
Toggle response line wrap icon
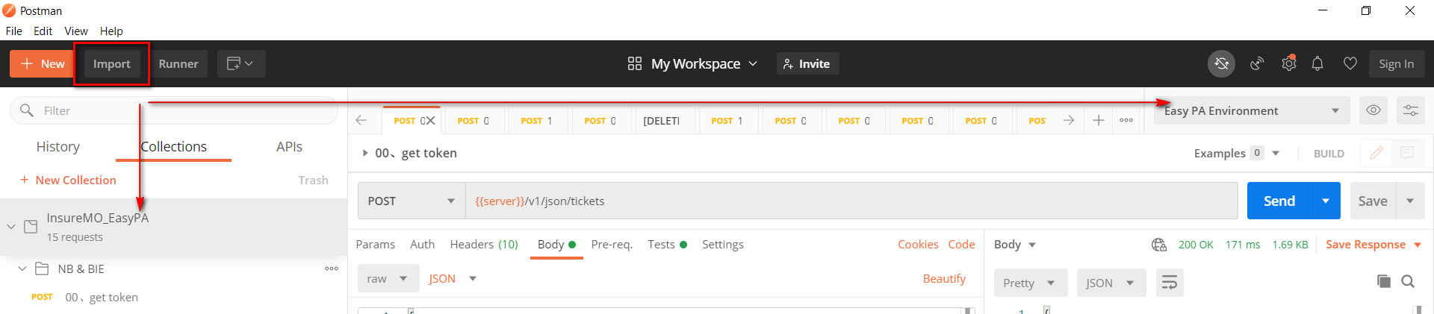1170,283
